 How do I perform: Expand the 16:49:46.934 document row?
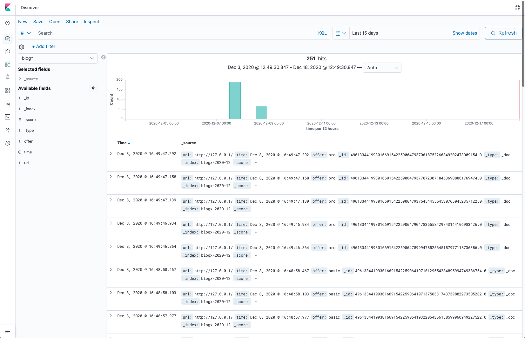pos(111,223)
